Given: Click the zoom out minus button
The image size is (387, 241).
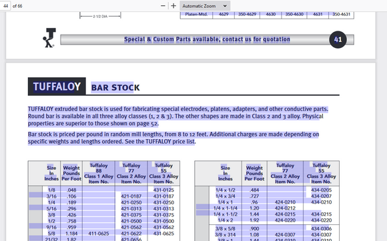Looking at the screenshot, I should point(163,6).
